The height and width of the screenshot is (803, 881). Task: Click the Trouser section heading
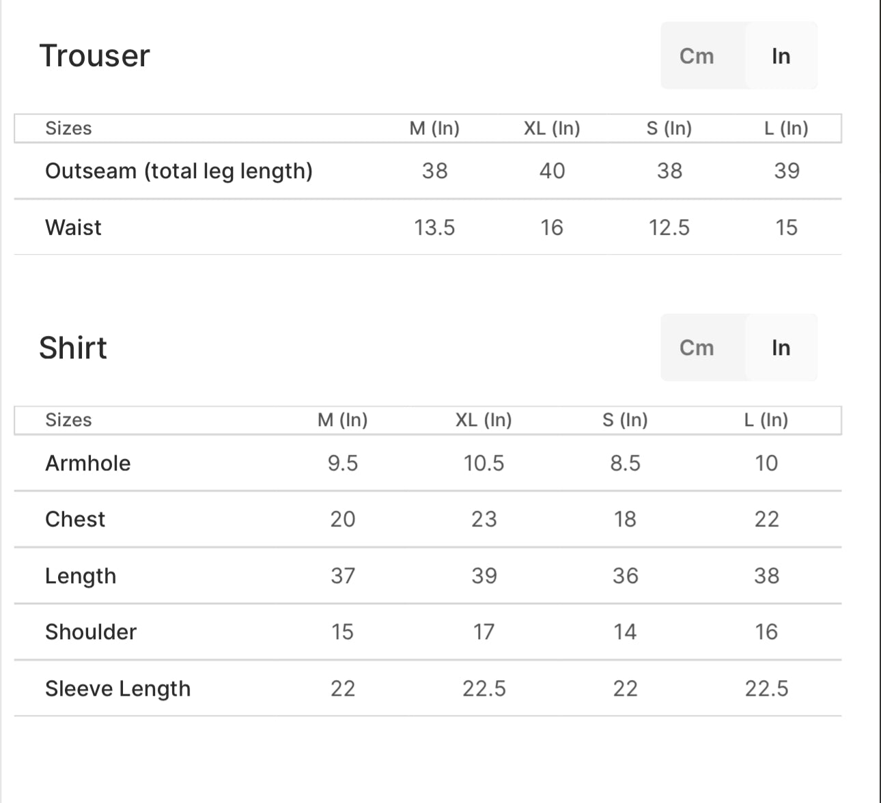(x=94, y=56)
